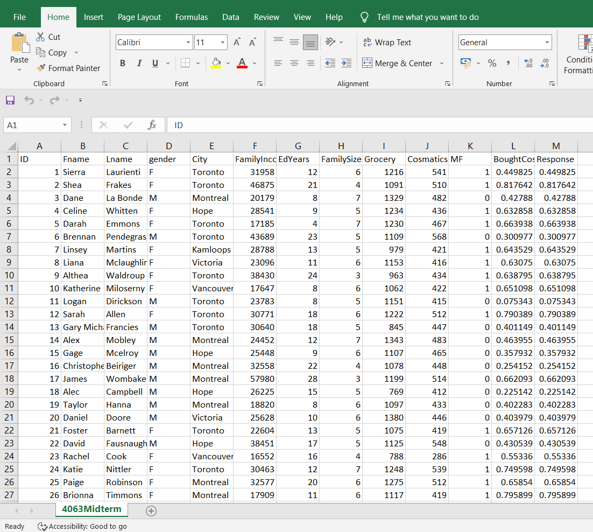Apply Percent number style
Viewport: 593px width, 532px height.
tap(492, 63)
